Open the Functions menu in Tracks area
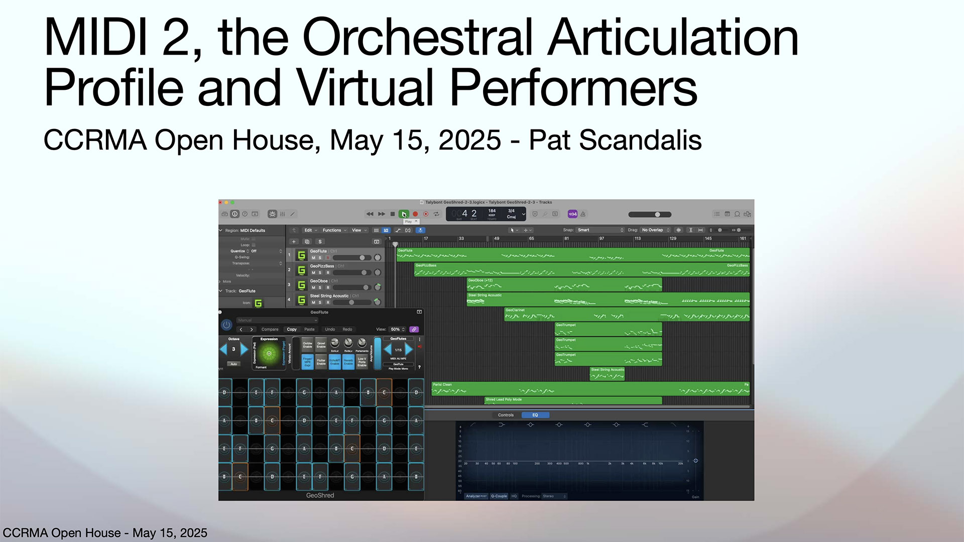 [x=334, y=230]
